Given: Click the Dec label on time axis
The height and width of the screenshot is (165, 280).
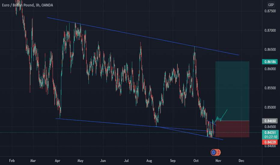Looking at the screenshot, I should [241, 161].
